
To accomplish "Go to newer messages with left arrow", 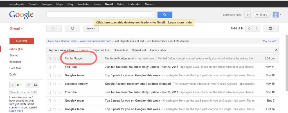I will click(249, 28).
